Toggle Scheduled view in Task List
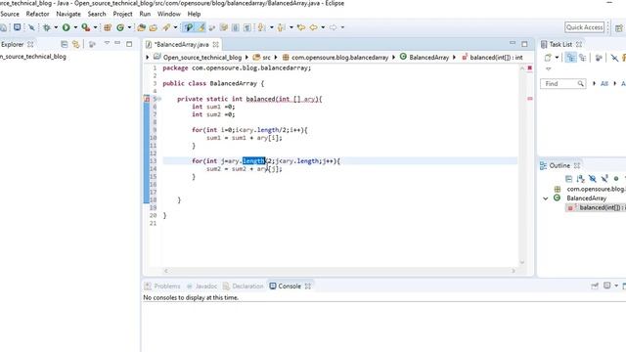The height and width of the screenshot is (352, 626). pos(583,58)
